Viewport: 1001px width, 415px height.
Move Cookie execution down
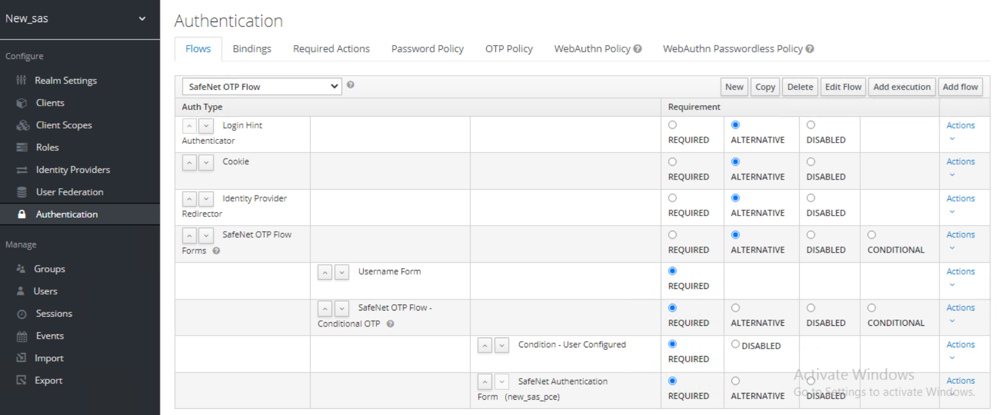[206, 163]
